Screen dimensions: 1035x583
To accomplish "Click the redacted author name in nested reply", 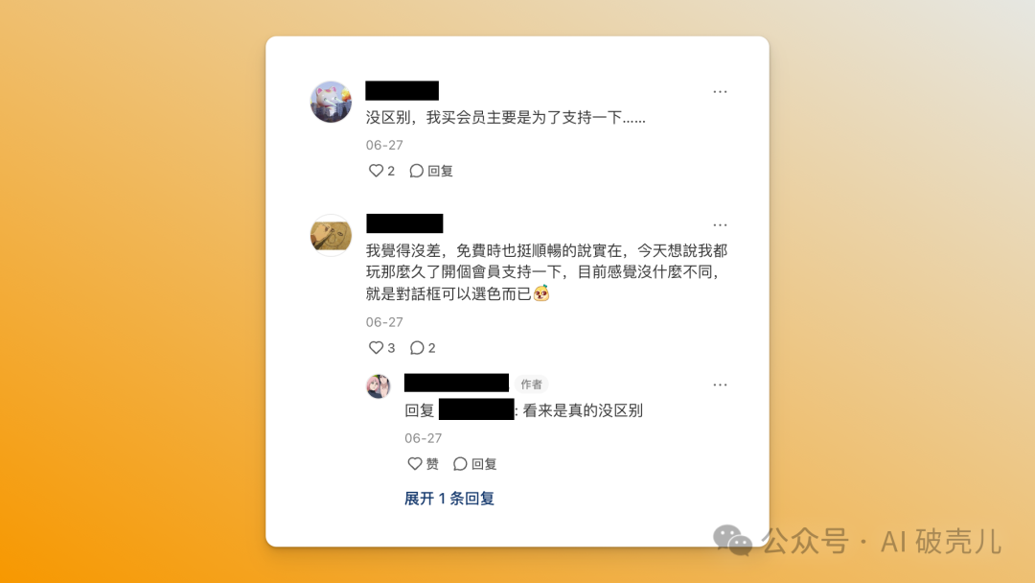I will pyautogui.click(x=457, y=383).
